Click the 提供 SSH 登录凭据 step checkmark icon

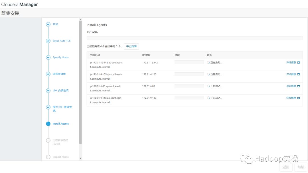[48, 107]
